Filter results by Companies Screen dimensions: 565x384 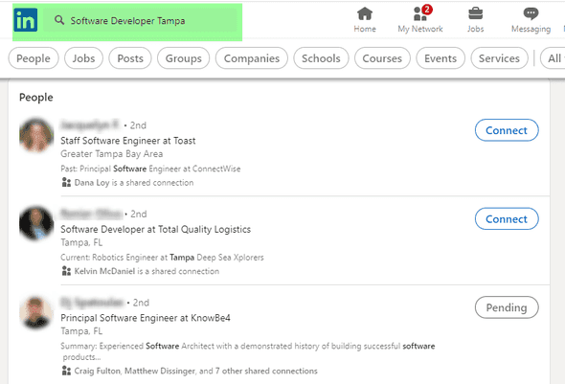[252, 58]
